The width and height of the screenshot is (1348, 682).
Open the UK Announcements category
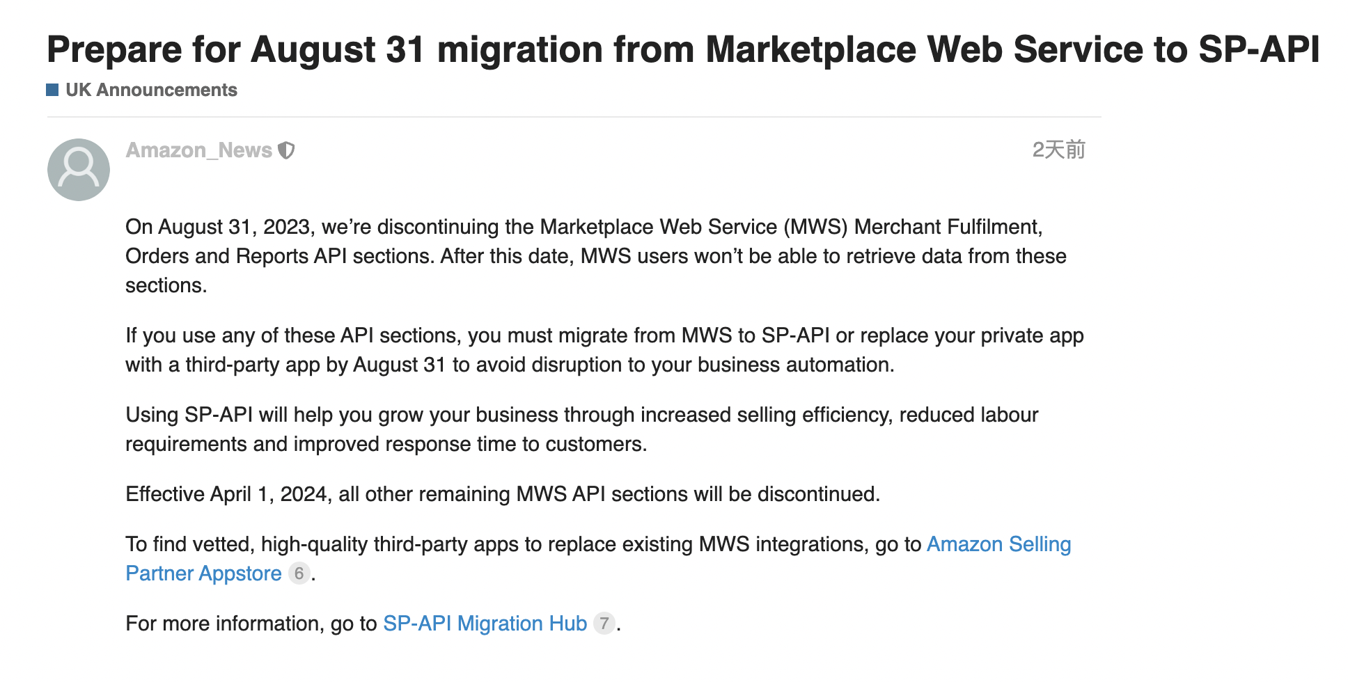point(151,90)
